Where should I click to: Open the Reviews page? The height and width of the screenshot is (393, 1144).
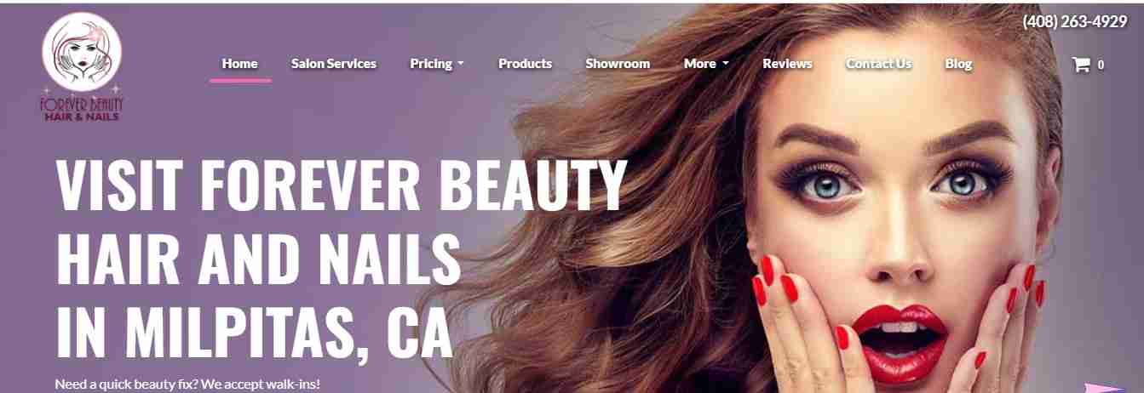pos(787,64)
